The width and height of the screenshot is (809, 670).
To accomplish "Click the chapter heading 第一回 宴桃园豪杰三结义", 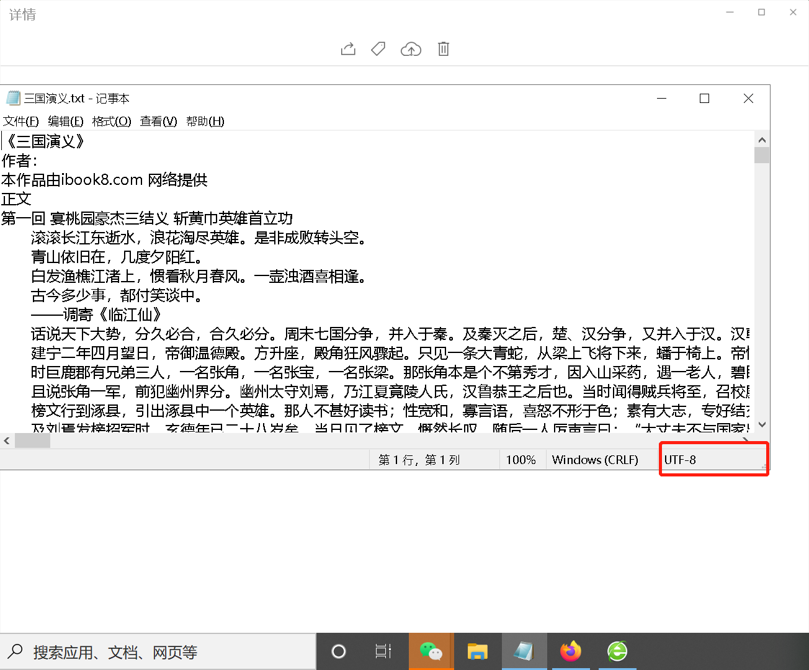I will click(147, 218).
